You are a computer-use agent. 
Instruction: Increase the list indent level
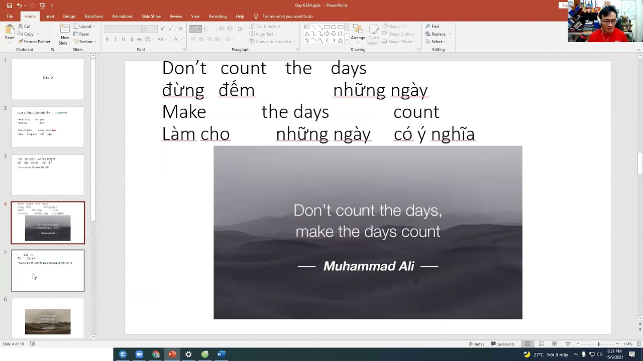[230, 29]
